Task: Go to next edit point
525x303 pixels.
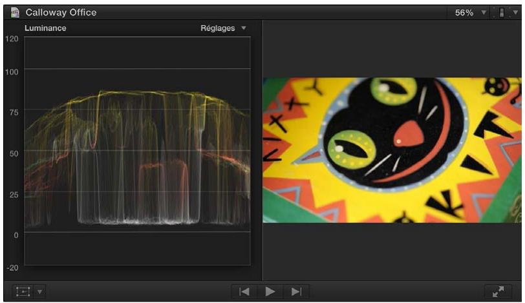Action: (x=296, y=291)
